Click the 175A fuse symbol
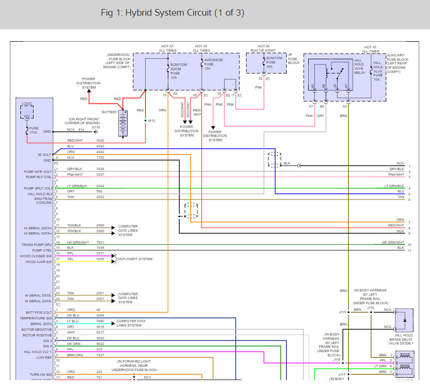 coord(27,130)
